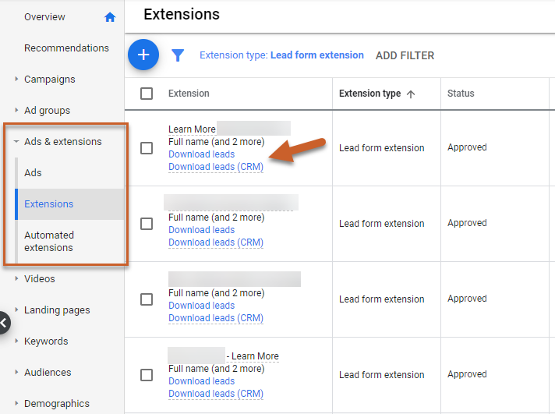Collapse the Ads & extensions section

17,142
